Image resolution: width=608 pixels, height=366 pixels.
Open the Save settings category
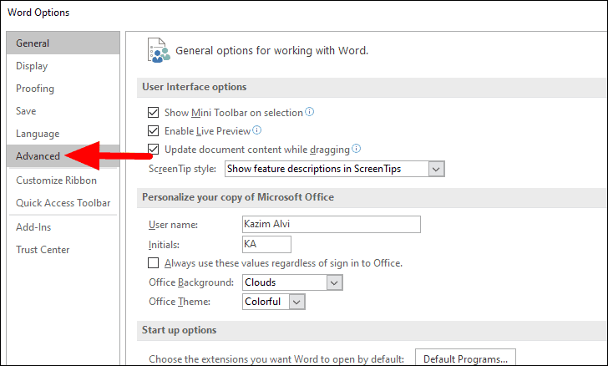pos(63,111)
